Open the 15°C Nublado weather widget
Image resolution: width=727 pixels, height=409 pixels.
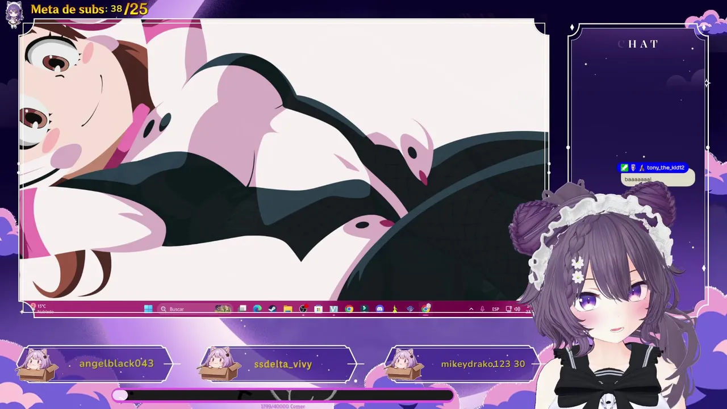[x=43, y=308]
